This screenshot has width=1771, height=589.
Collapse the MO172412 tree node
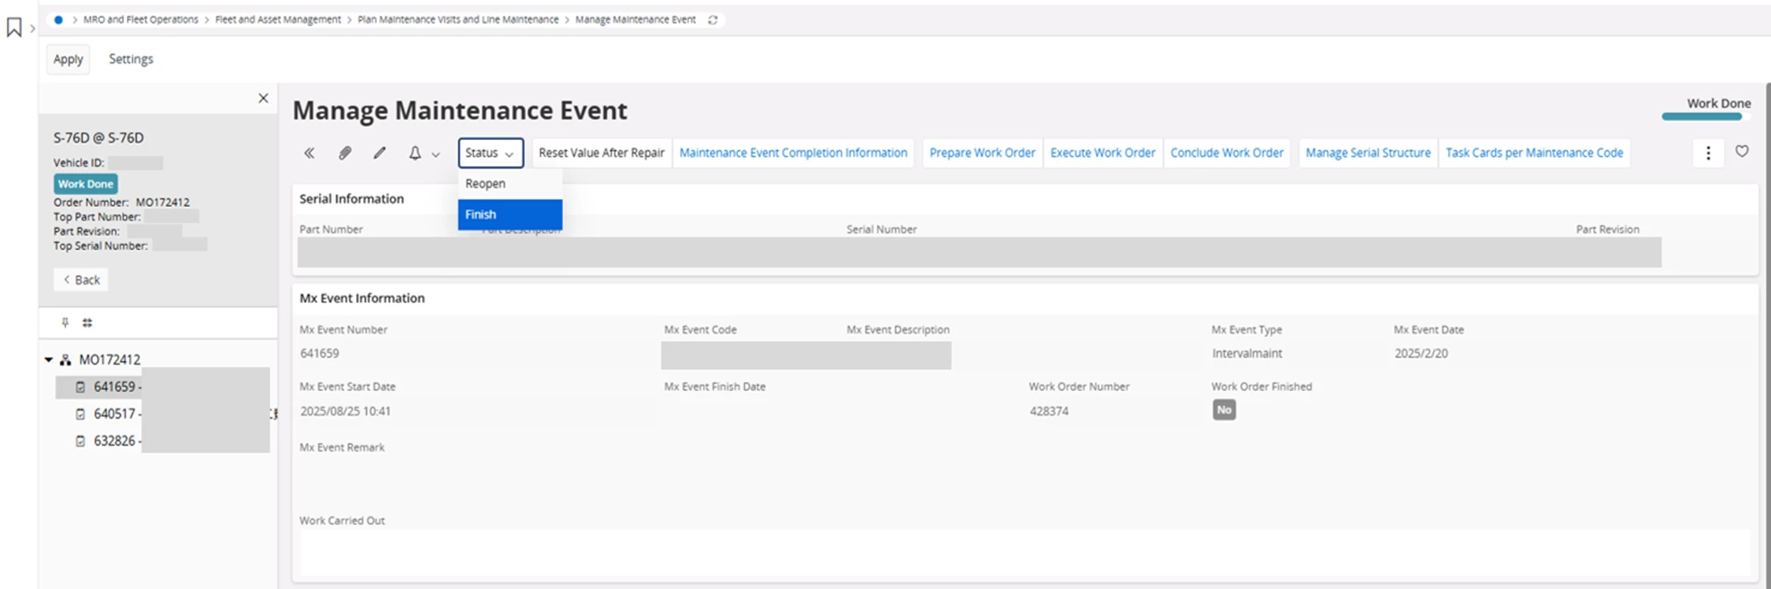coord(49,360)
